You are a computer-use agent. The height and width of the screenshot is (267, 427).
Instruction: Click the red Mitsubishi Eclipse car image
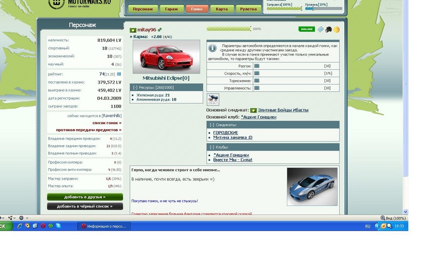coord(166,57)
